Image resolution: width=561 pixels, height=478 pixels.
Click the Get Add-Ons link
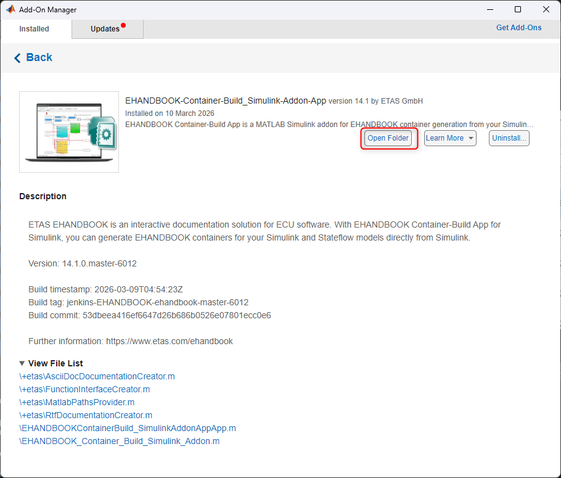518,28
